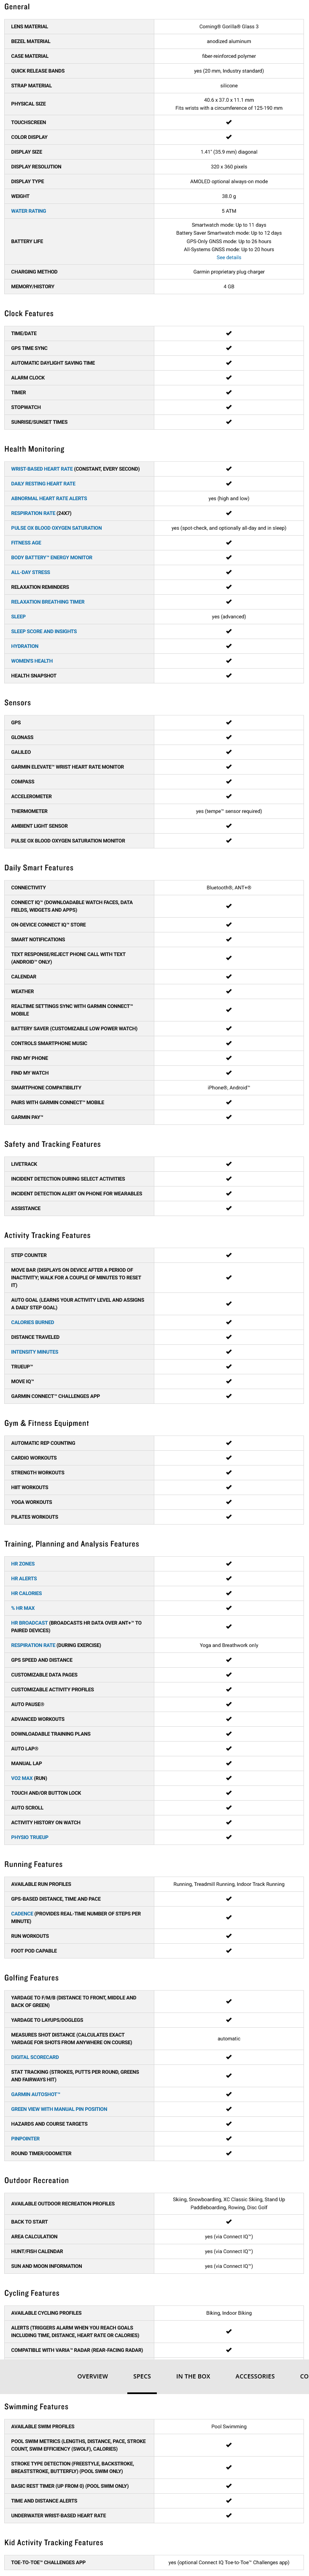Open the Water Rating link
309x2576 pixels.
pyautogui.click(x=28, y=211)
